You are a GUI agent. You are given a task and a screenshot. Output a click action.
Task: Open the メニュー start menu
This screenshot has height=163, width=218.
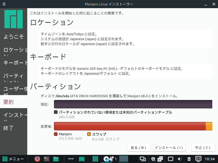[x=13, y=159]
